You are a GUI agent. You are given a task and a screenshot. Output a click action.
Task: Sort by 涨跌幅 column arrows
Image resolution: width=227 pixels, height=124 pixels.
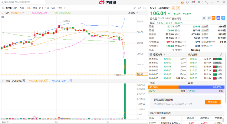(x=208, y=118)
